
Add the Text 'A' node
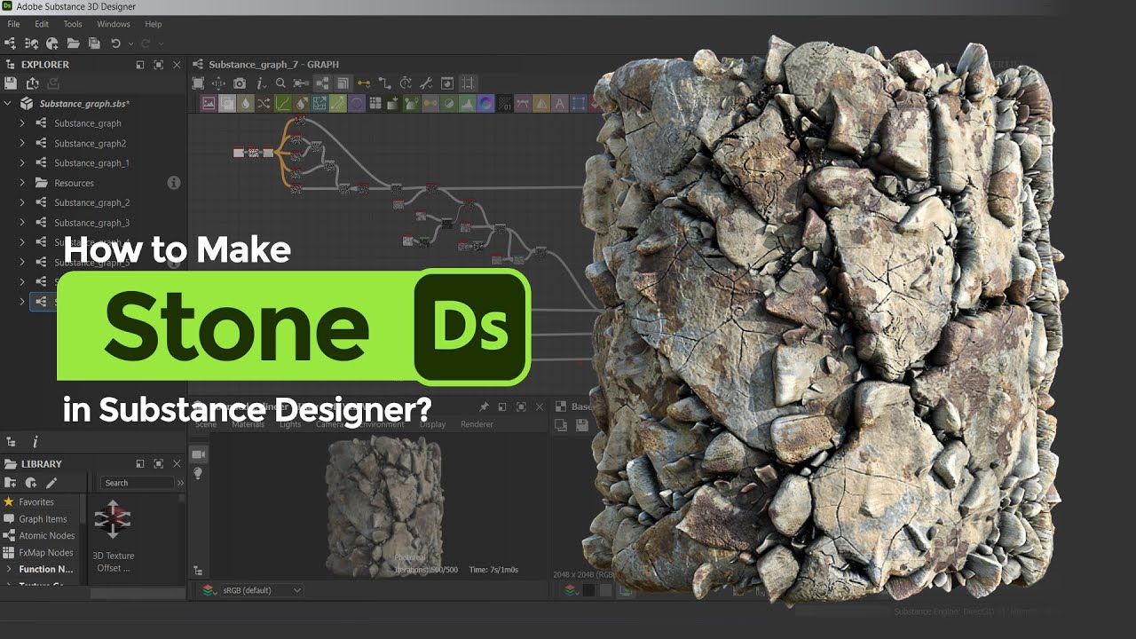click(560, 104)
